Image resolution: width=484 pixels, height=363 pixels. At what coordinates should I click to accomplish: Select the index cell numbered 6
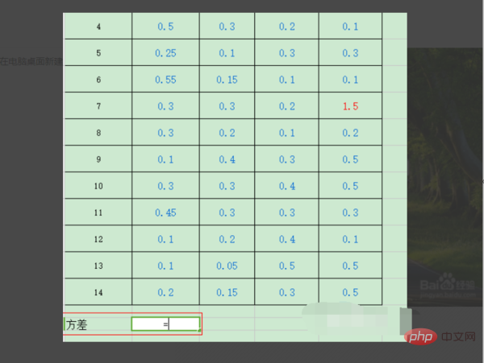point(98,79)
